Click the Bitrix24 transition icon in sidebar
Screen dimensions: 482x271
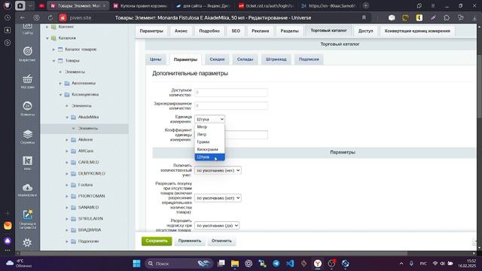click(x=27, y=219)
